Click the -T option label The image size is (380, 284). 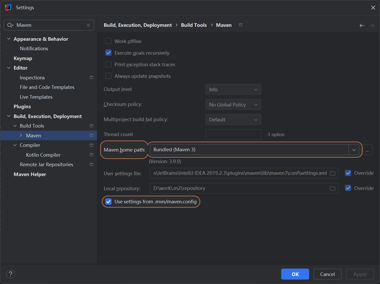click(275, 135)
